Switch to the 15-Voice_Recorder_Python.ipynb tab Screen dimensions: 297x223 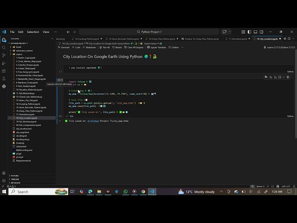pos(124,39)
